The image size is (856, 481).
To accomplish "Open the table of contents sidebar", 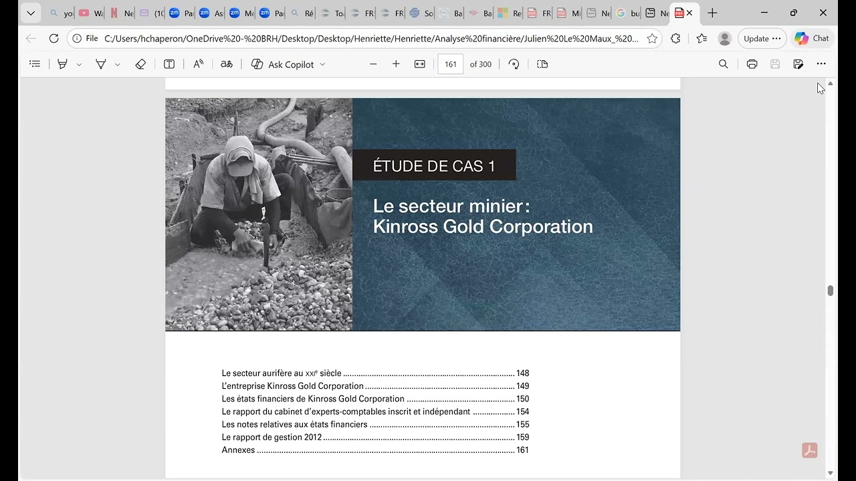I will [x=35, y=64].
